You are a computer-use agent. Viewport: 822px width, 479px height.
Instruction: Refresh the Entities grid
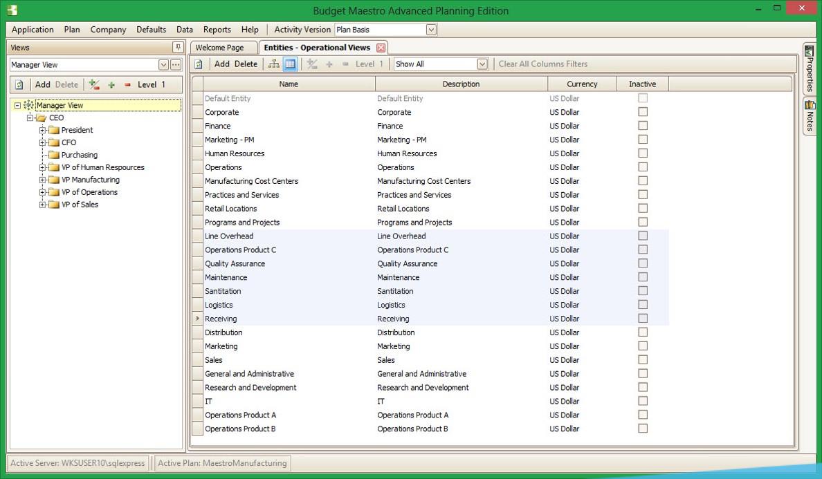tap(199, 64)
